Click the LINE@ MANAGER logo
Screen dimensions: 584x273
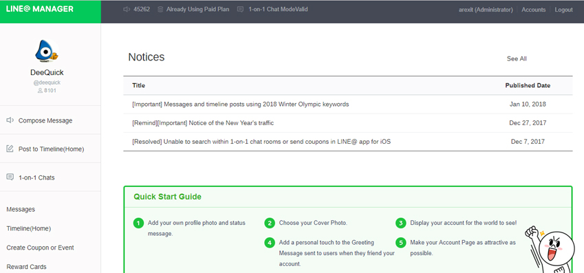click(39, 9)
